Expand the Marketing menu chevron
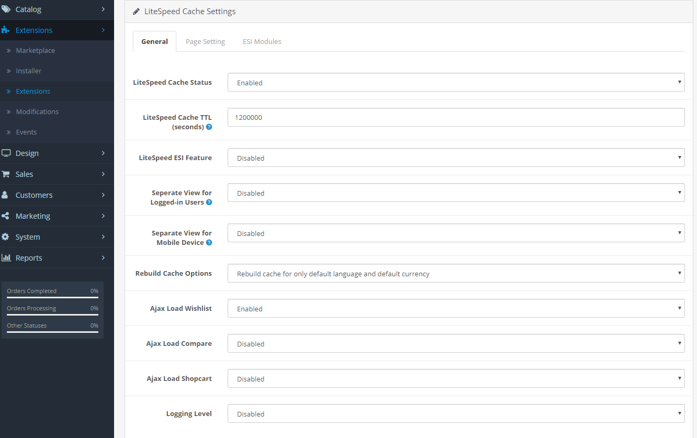 tap(103, 216)
